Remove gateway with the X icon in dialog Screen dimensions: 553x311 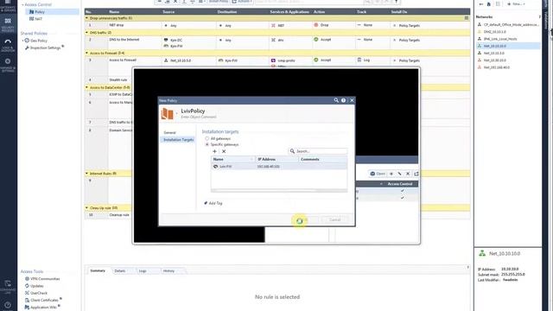tap(224, 151)
